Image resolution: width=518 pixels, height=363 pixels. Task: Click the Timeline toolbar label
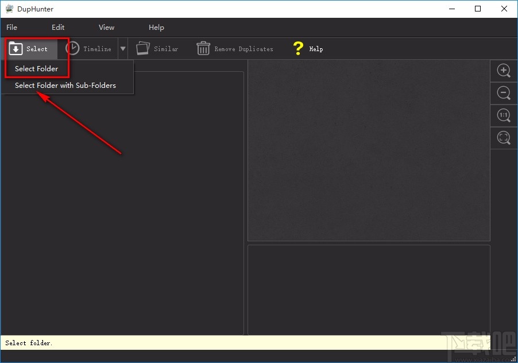[x=97, y=49]
